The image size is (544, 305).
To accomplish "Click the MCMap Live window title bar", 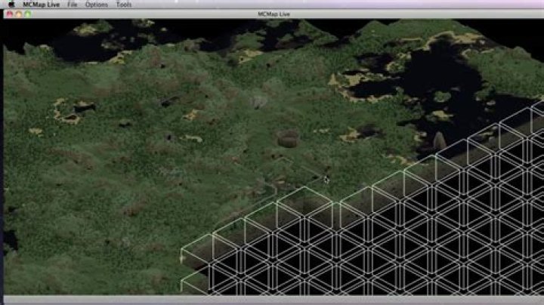I will click(274, 14).
